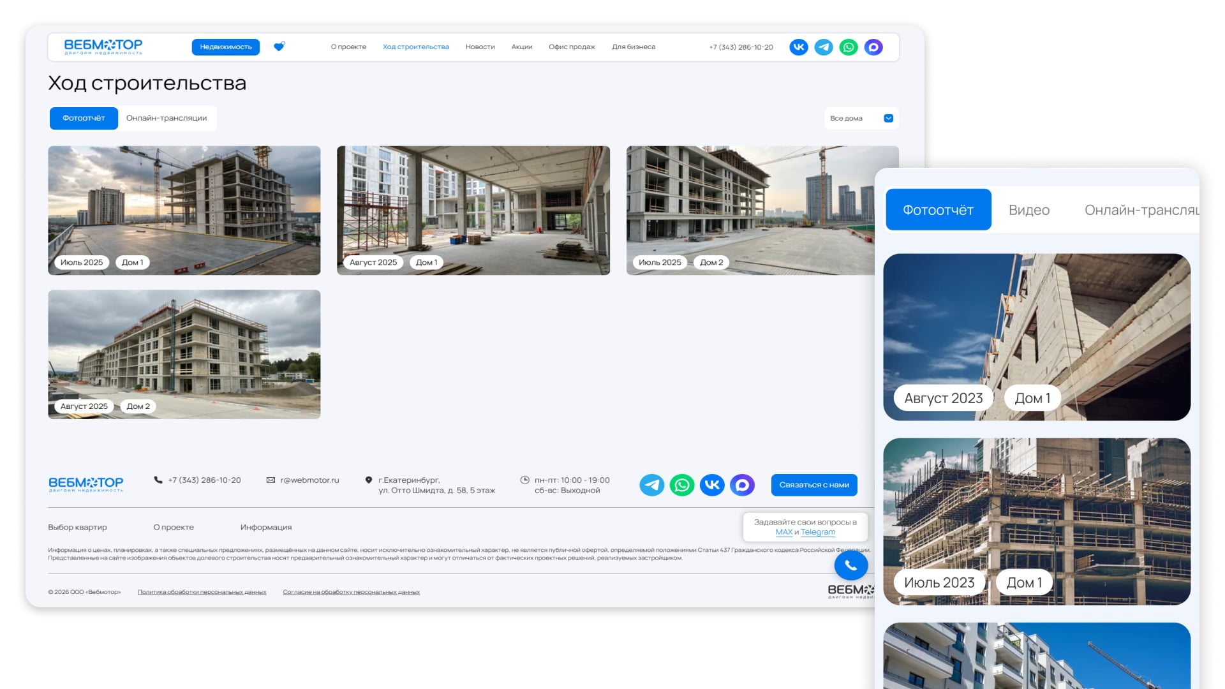Viewport: 1225px width, 689px height.
Task: Open the Август 2025 Дом 1 photo
Action: tap(473, 211)
